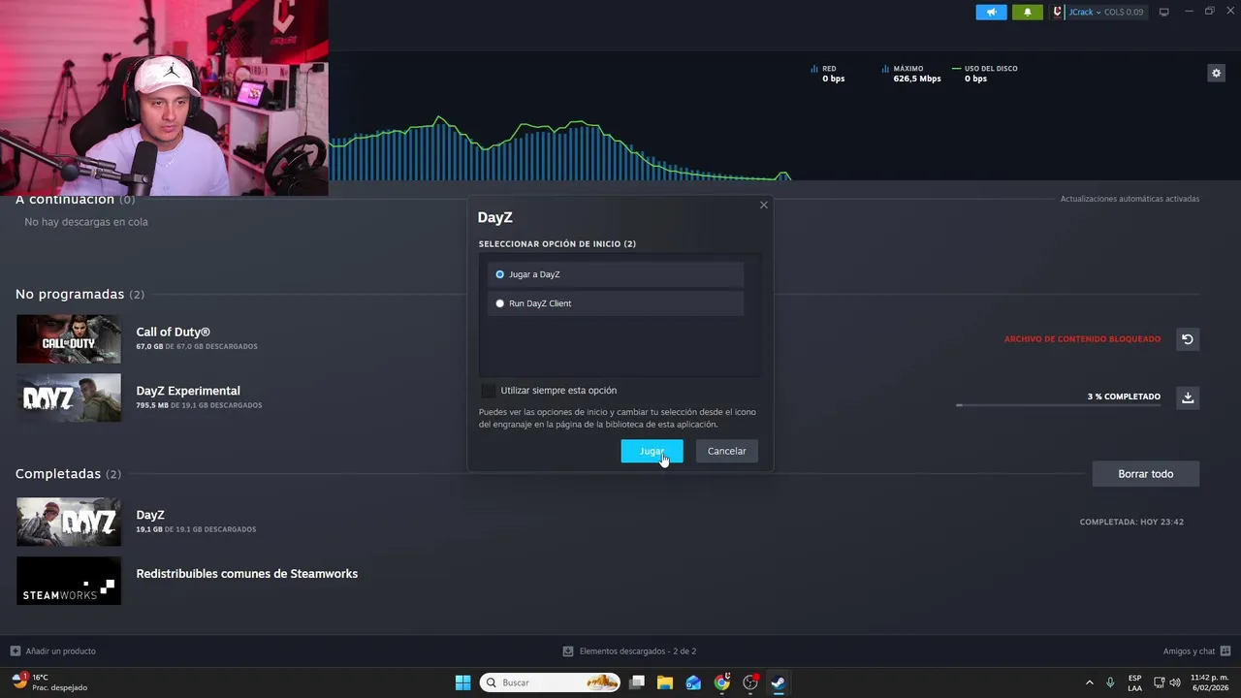The height and width of the screenshot is (698, 1241).
Task: Open Task View on taskbar
Action: click(637, 682)
